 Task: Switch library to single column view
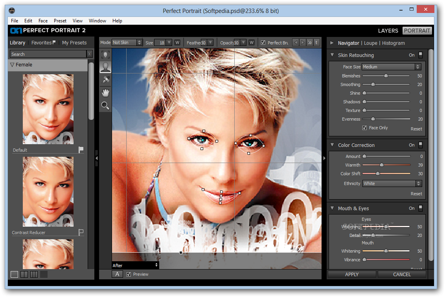pyautogui.click(x=14, y=274)
